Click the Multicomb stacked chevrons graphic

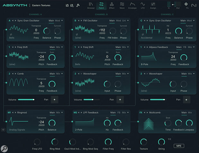coord(149,124)
